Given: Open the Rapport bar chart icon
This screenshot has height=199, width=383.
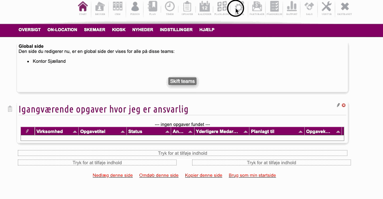Looking at the screenshot, I should pos(292,7).
